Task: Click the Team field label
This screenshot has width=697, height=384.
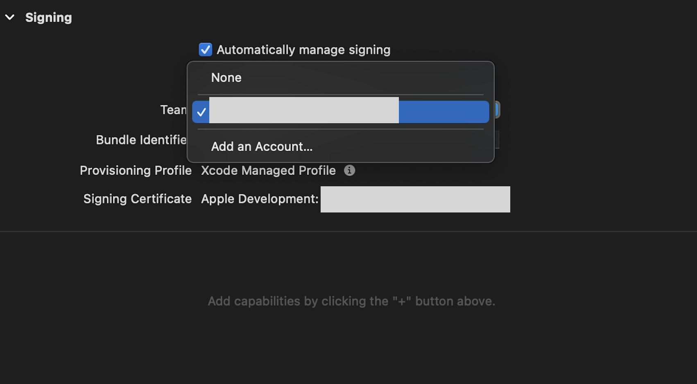Action: (173, 110)
